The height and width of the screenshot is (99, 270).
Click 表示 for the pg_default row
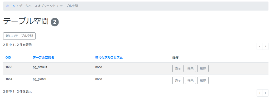pyautogui.click(x=178, y=68)
